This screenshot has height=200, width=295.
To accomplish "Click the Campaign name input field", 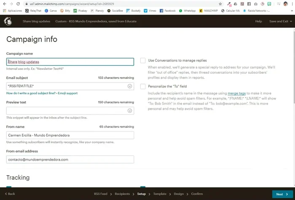I will (70, 62).
